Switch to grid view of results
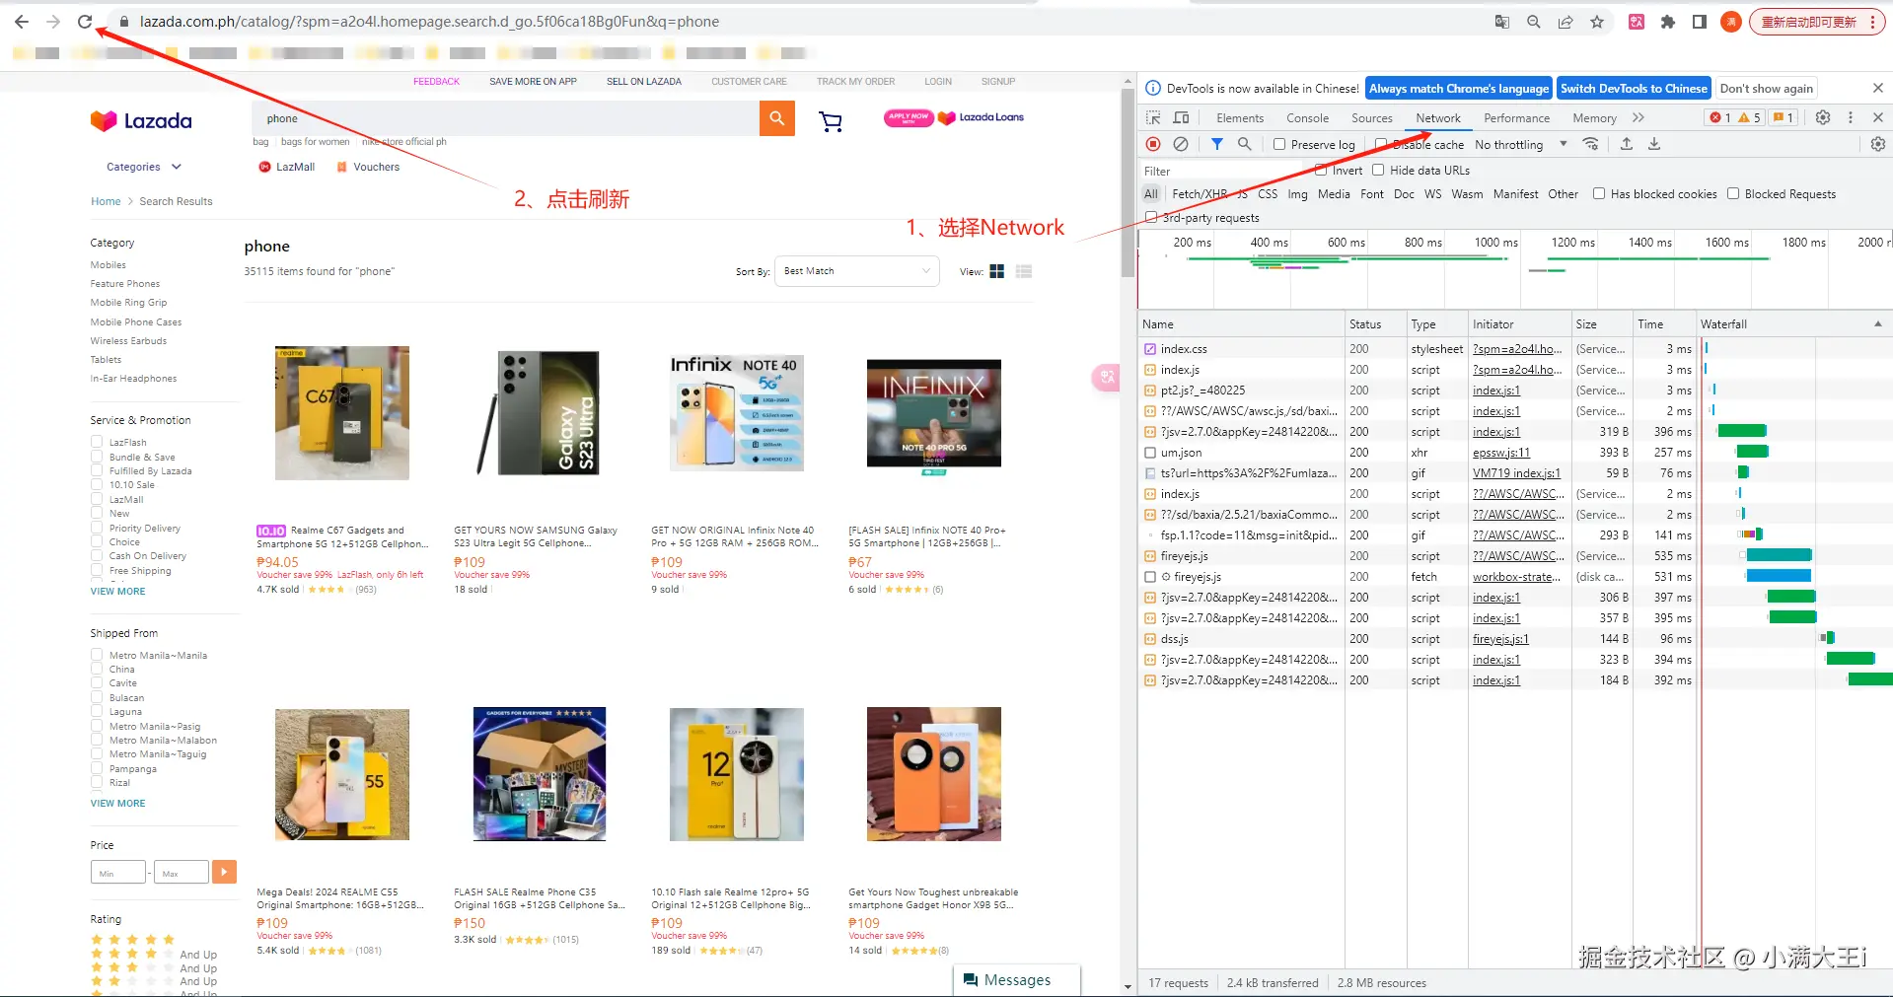 (997, 271)
